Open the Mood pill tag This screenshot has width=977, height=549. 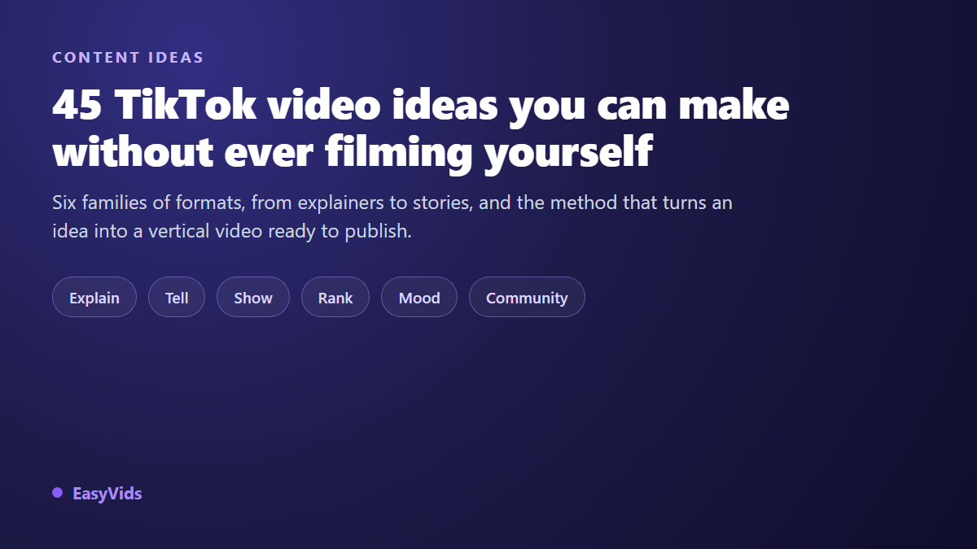pyautogui.click(x=419, y=298)
